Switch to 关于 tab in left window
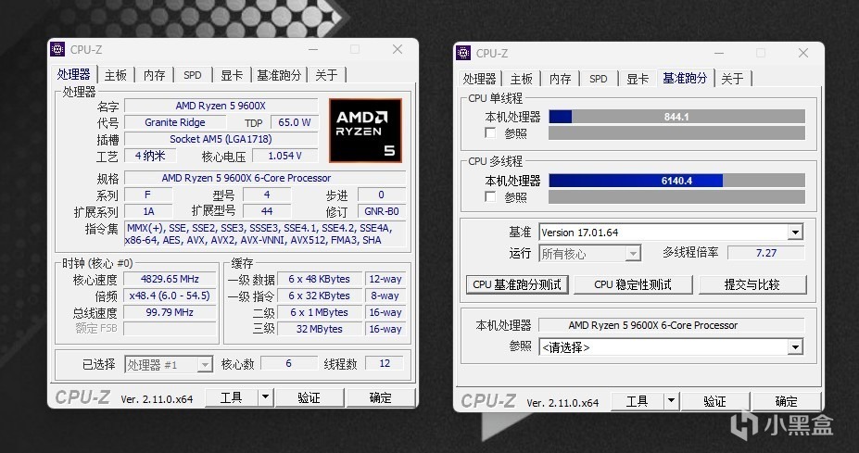The width and height of the screenshot is (859, 453). point(326,75)
